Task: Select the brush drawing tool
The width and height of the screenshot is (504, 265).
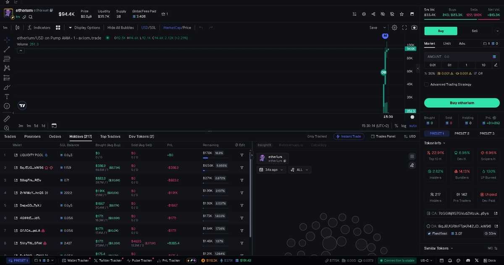Action: point(7,87)
